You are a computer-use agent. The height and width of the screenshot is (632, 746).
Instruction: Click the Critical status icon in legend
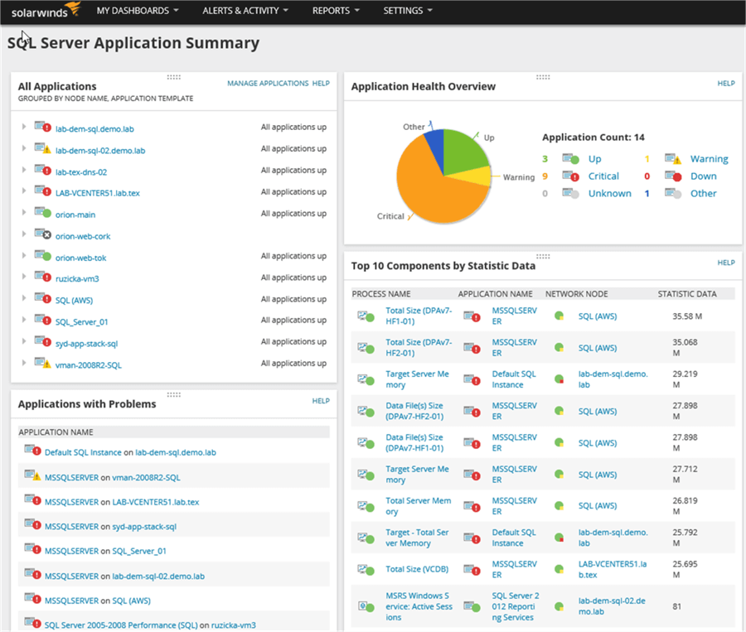coord(570,176)
